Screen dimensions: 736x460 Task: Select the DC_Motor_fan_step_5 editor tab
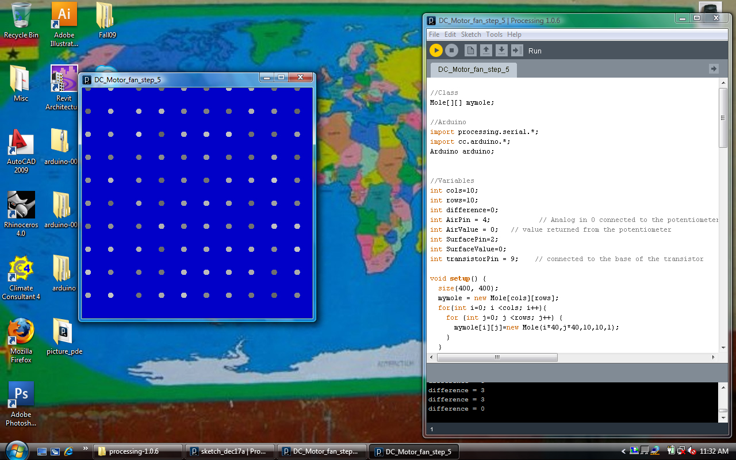click(x=473, y=70)
